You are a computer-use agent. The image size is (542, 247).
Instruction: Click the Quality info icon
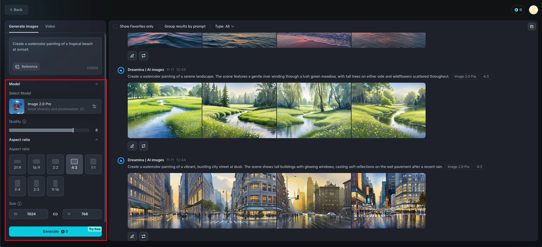coord(24,122)
